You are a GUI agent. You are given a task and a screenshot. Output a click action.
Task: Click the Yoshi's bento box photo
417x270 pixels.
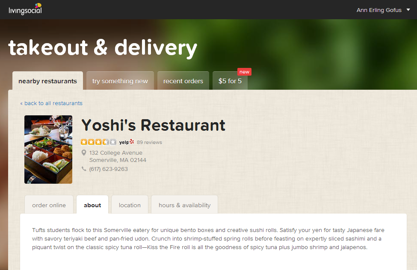[x=48, y=150]
